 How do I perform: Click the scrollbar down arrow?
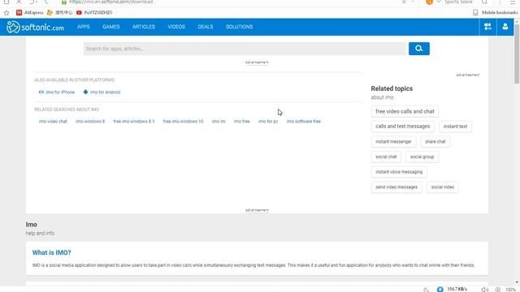517,282
